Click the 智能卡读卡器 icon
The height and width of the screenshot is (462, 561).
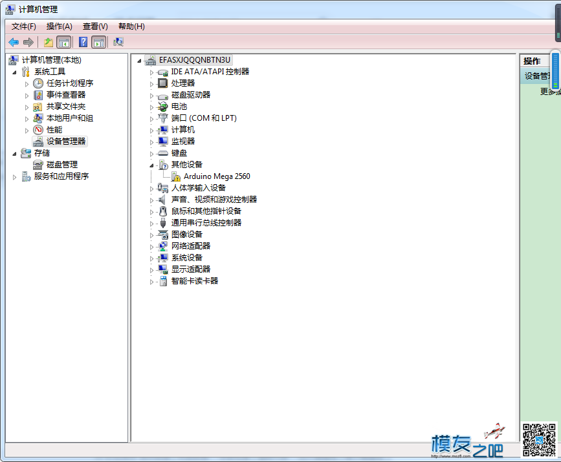pyautogui.click(x=163, y=281)
